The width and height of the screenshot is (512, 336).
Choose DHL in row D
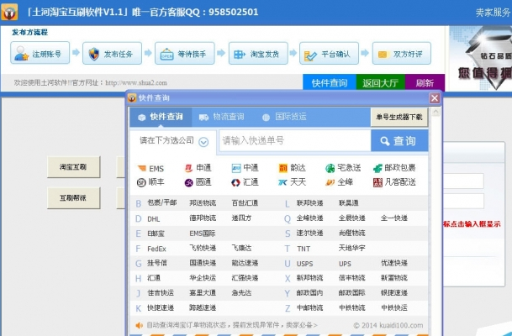click(154, 219)
